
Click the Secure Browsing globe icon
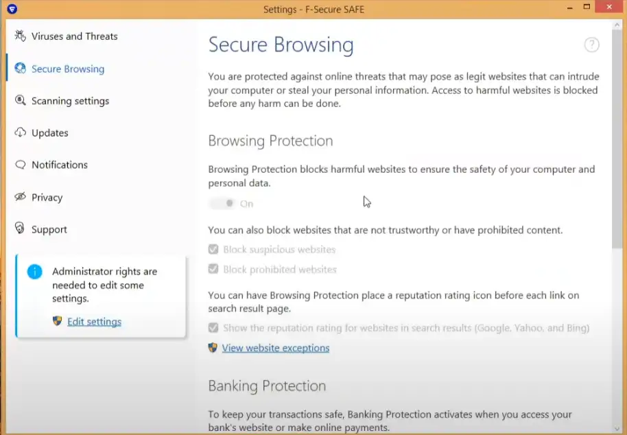(20, 69)
